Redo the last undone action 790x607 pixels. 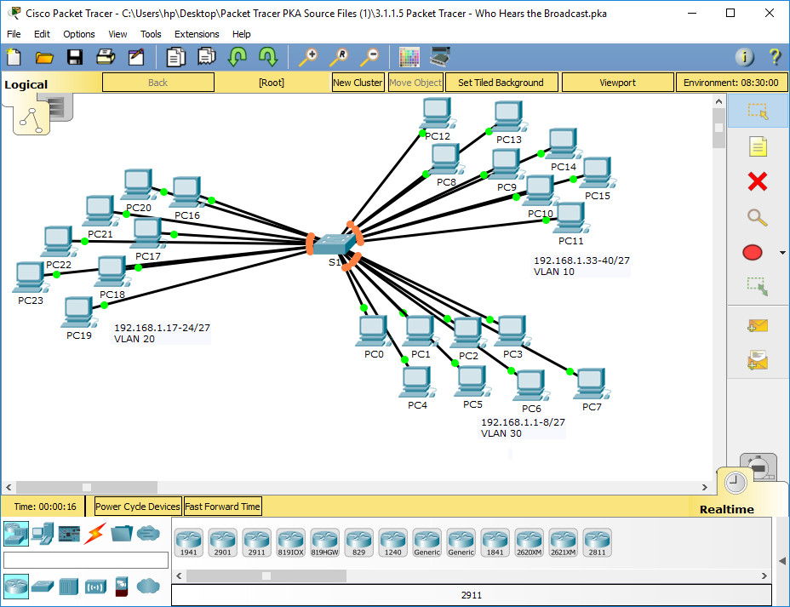pyautogui.click(x=268, y=57)
